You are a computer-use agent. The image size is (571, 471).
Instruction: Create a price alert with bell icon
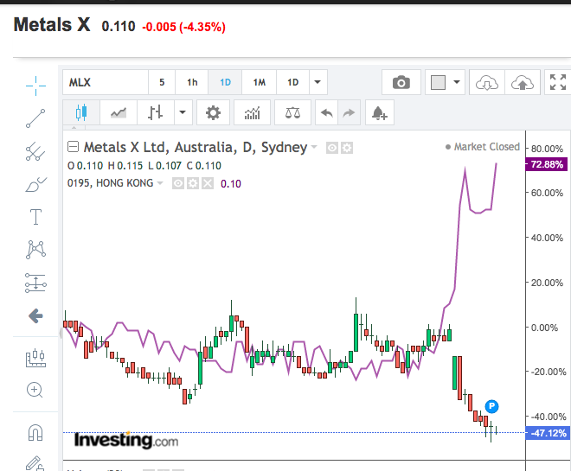click(x=380, y=112)
